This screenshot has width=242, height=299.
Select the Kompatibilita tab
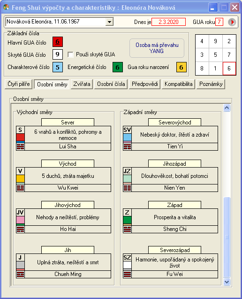(x=179, y=84)
